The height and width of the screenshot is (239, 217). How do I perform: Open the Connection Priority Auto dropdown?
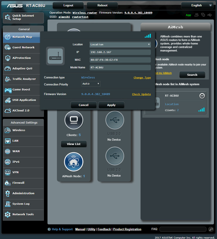pyautogui.click(x=91, y=84)
